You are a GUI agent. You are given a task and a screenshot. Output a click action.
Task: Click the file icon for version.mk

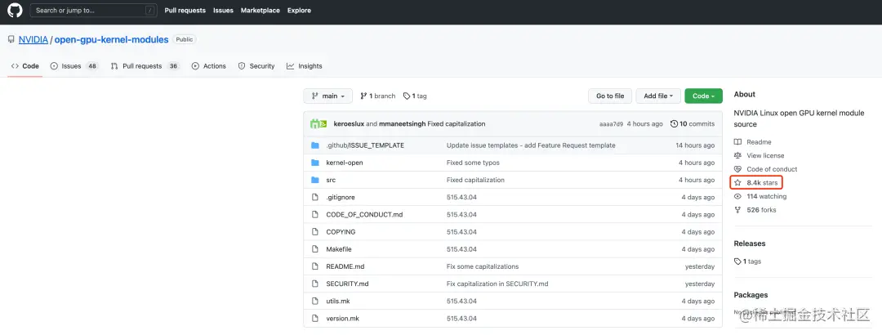(315, 319)
